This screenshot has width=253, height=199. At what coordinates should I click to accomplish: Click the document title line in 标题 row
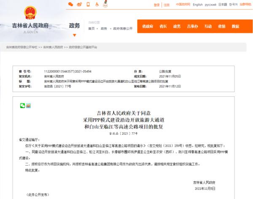tap(106, 82)
